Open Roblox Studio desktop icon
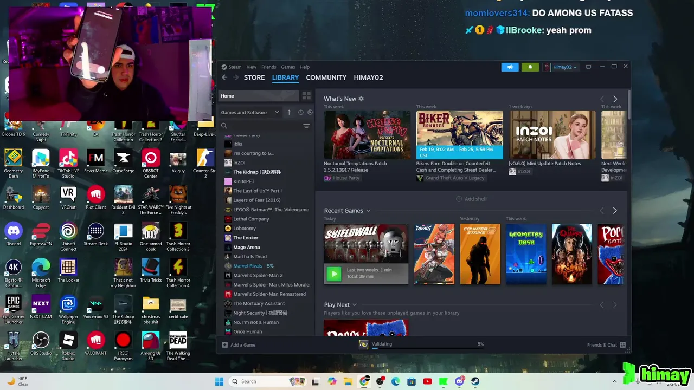The image size is (694, 390). click(x=68, y=346)
